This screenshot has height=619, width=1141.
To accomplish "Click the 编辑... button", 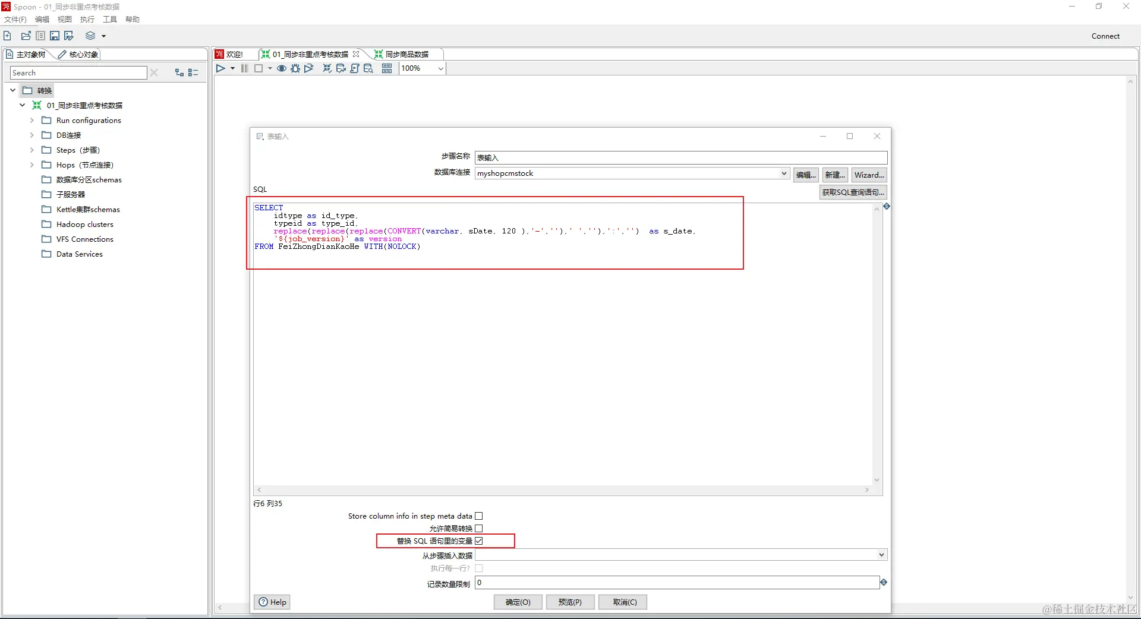I will [806, 175].
